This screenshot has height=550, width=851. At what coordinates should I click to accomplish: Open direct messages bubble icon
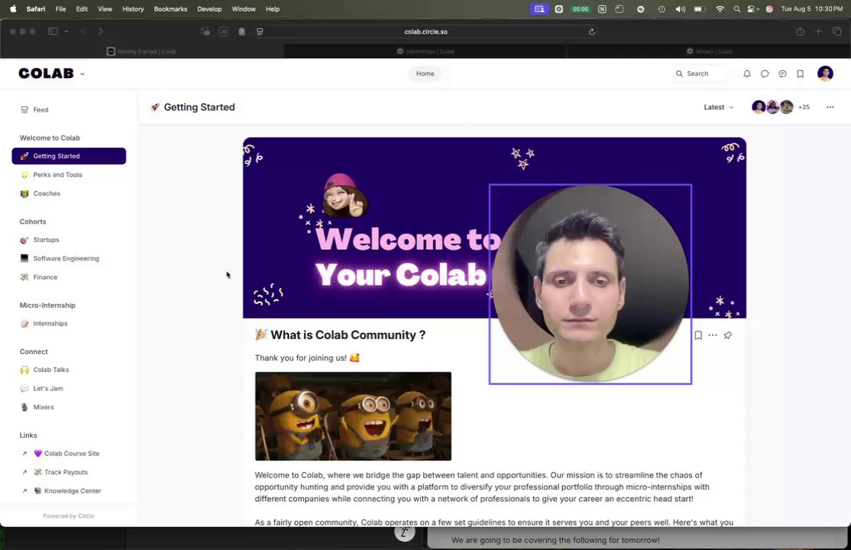point(765,74)
